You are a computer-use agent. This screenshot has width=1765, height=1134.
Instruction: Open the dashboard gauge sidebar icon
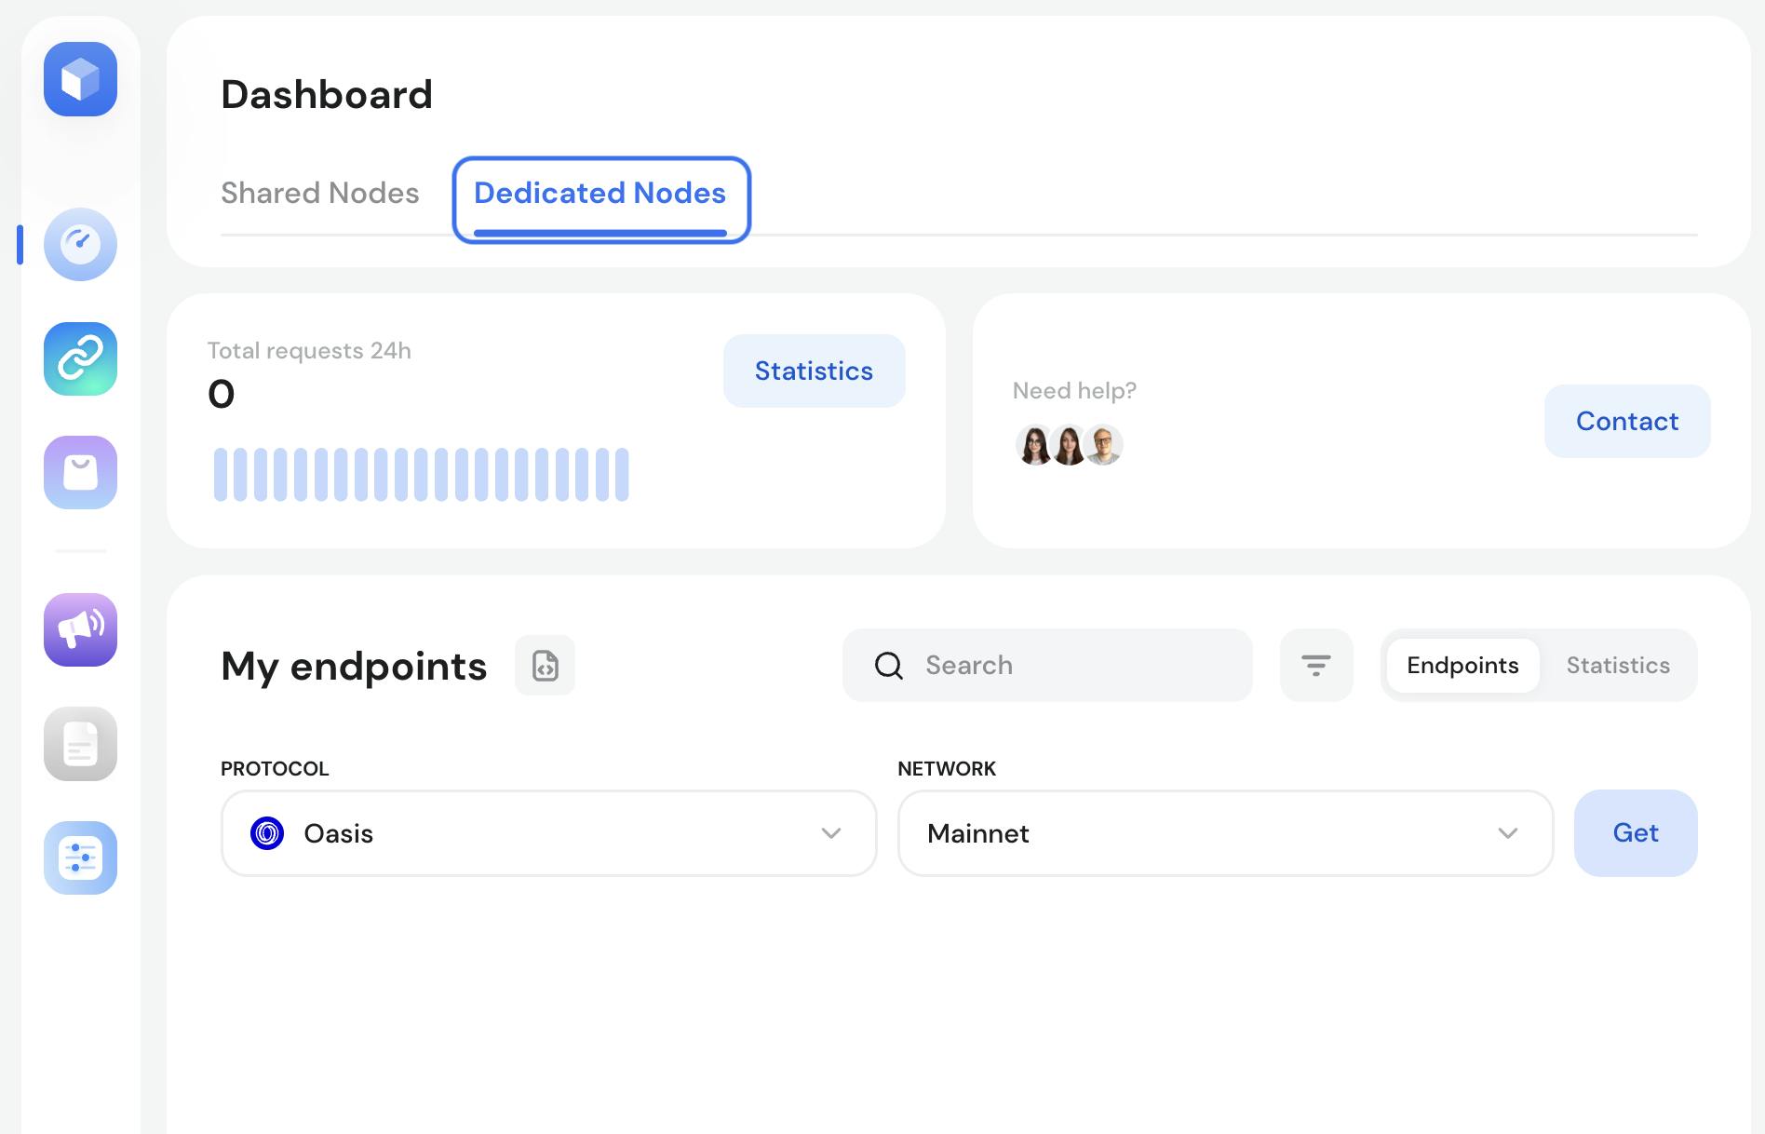[80, 244]
